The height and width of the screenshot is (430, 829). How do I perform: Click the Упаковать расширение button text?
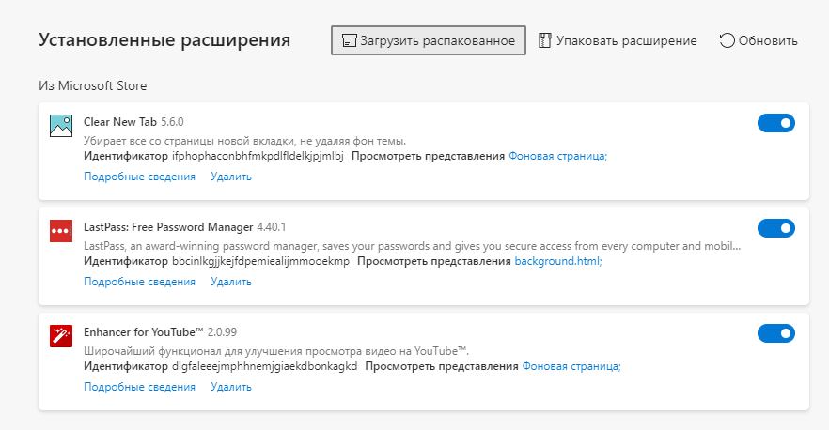(x=627, y=40)
